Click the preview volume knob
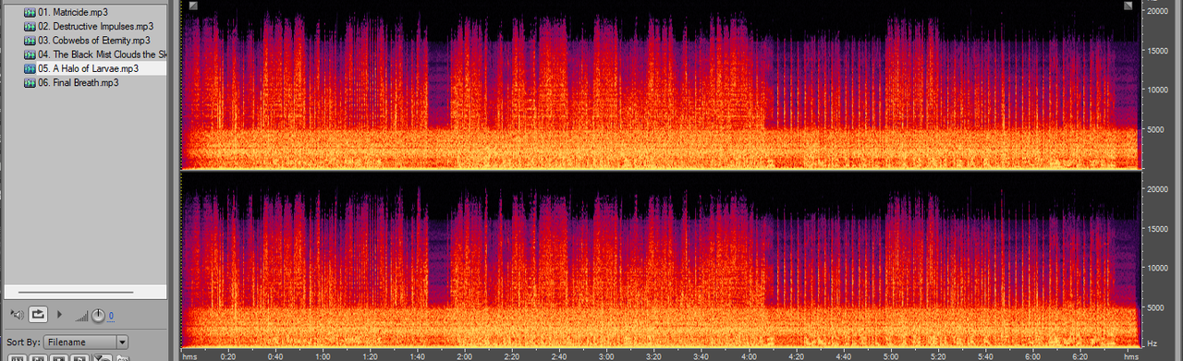The height and width of the screenshot is (361, 1183). tap(98, 316)
